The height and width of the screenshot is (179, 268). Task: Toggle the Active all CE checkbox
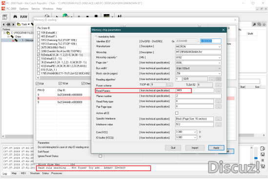[x=177, y=113]
